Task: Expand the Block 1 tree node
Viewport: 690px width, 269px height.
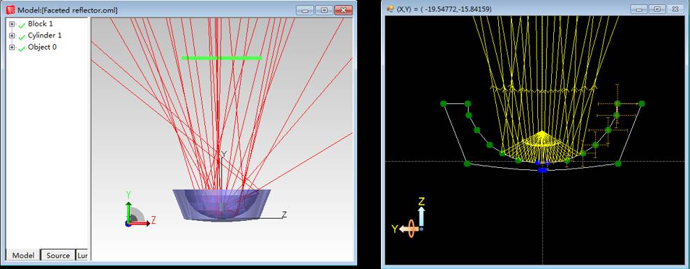Action: (x=12, y=24)
